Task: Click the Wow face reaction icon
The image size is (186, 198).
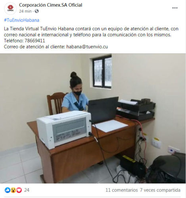Action: click(13, 190)
